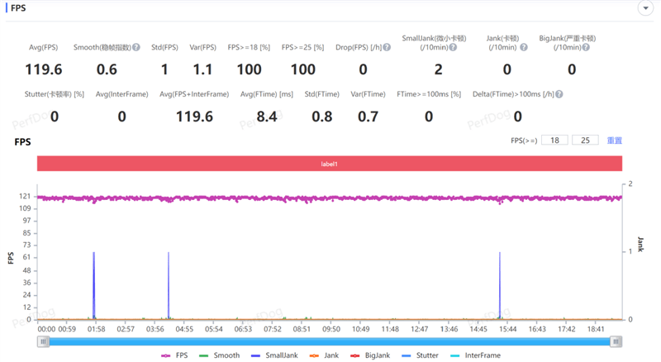The height and width of the screenshot is (362, 661).
Task: Click help icon next to Smooth metric
Action: point(136,47)
